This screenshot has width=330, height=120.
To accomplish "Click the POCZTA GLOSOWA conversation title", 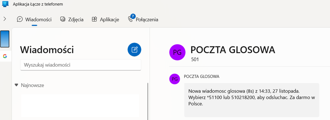I will click(233, 50).
